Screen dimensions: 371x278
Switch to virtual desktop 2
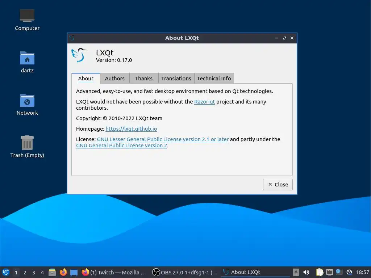point(25,273)
